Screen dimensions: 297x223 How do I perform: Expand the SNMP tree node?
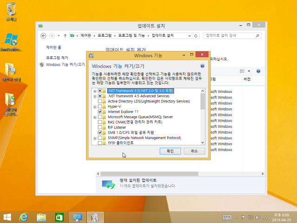(95, 138)
